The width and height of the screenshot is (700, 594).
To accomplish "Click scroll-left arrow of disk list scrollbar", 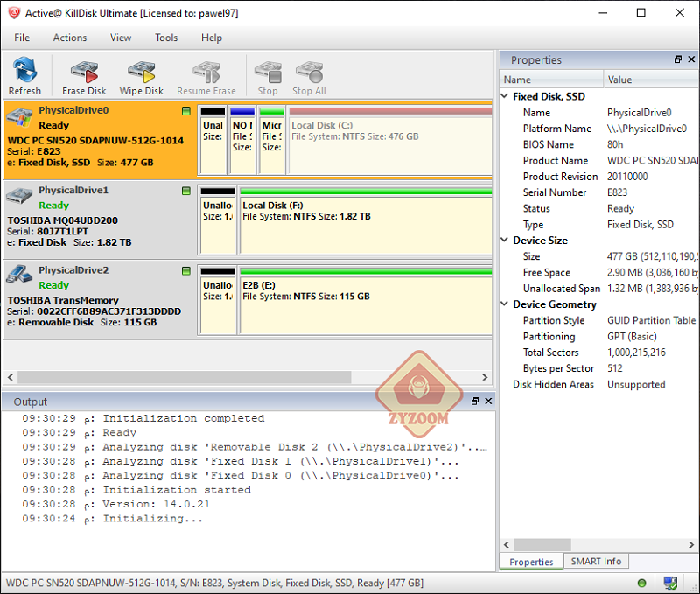I will pyautogui.click(x=10, y=378).
